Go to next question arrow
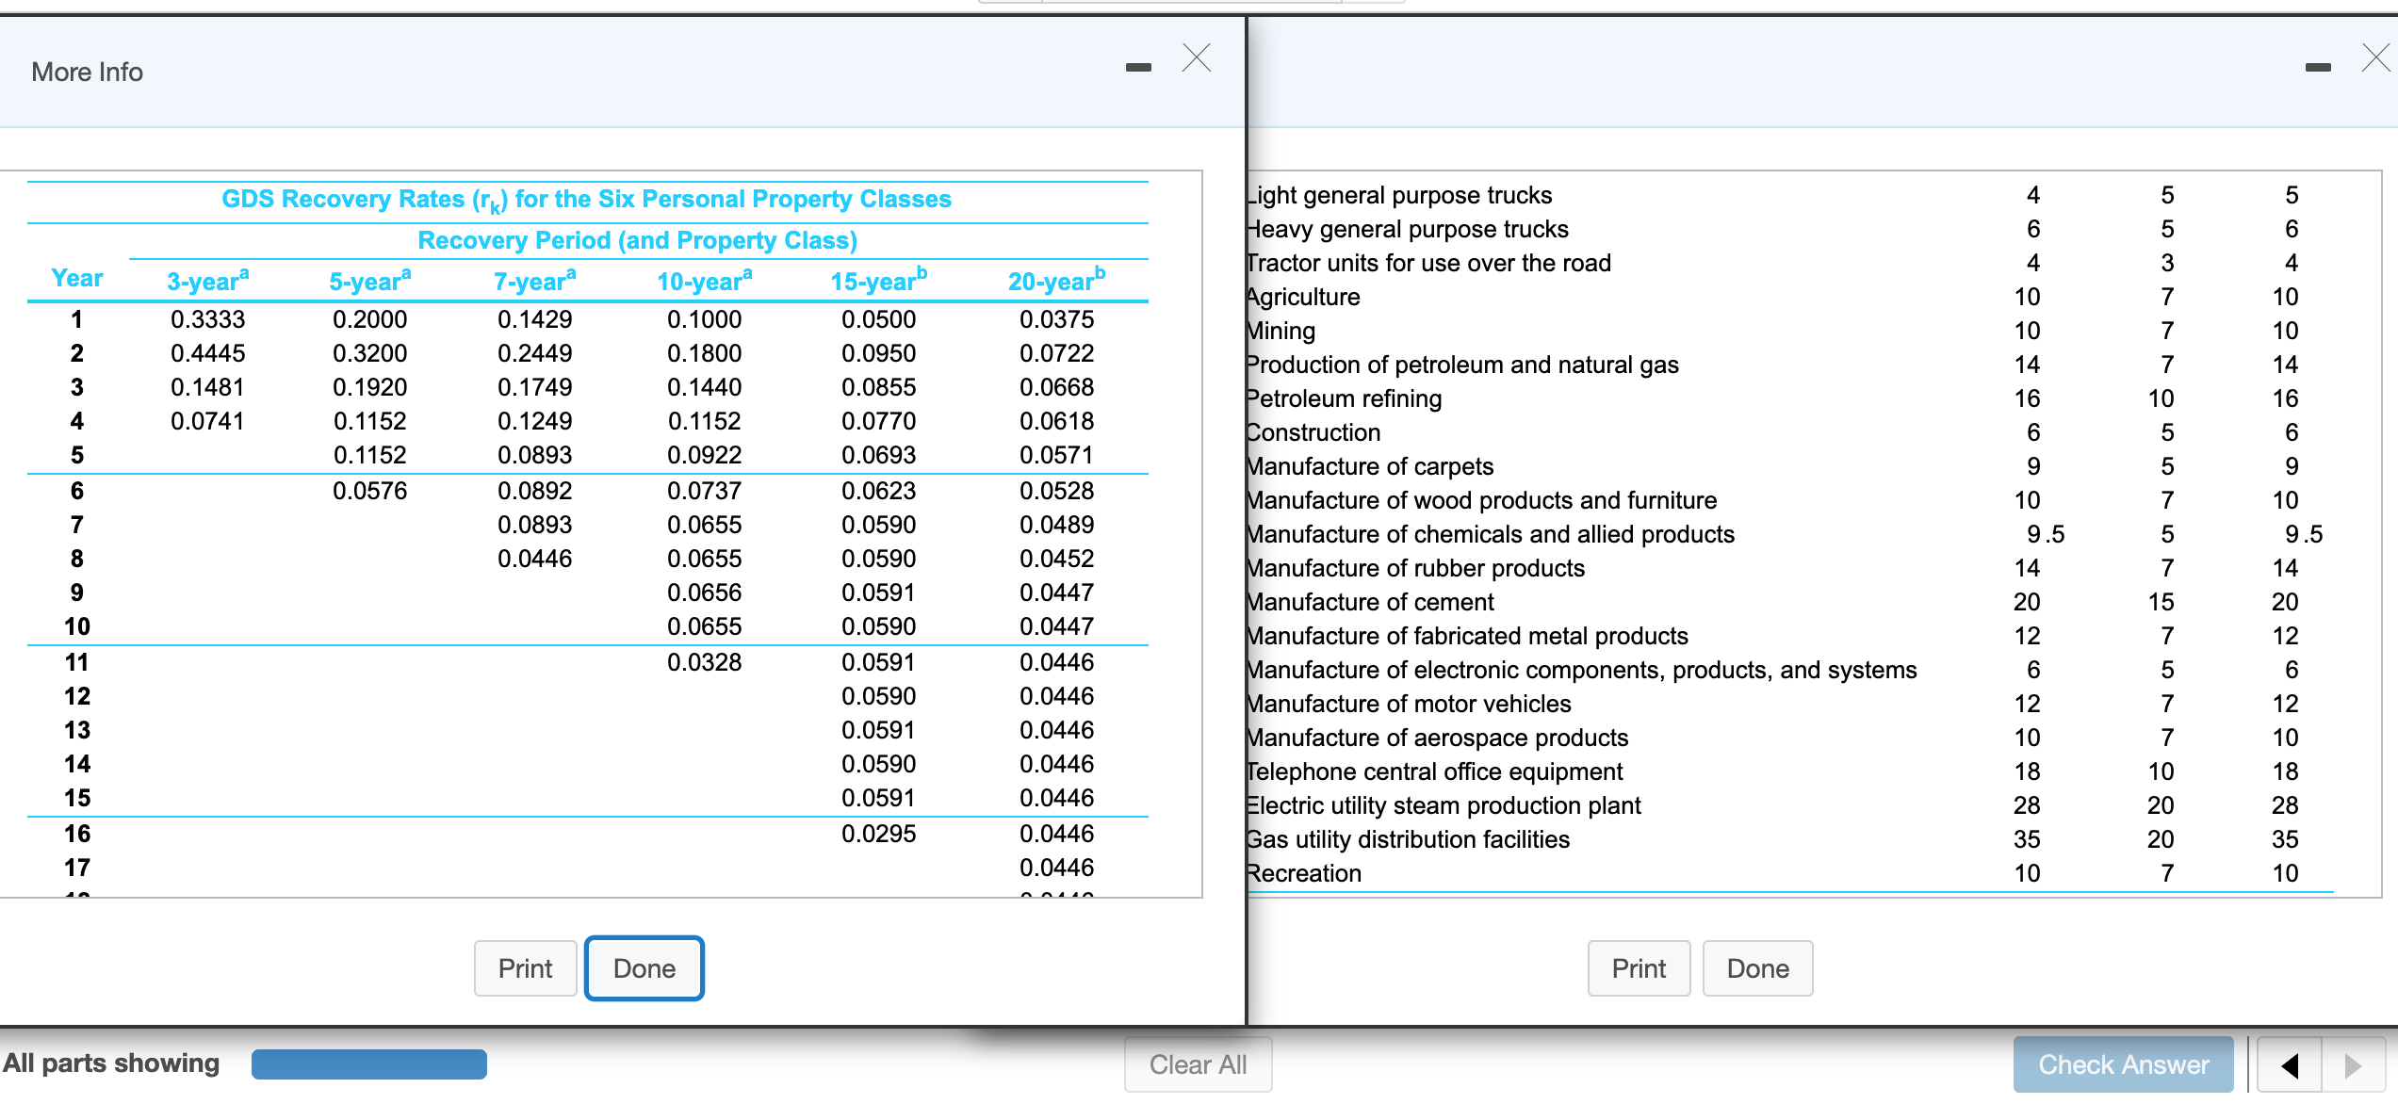This screenshot has width=2398, height=1104. (2353, 1065)
